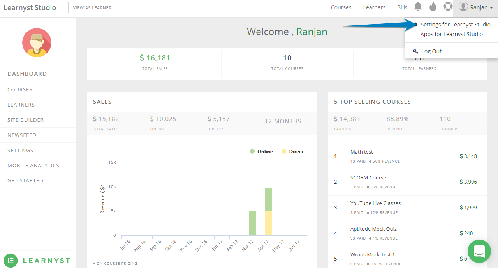
Task: Toggle the Online series legend swatch
Action: (x=252, y=152)
